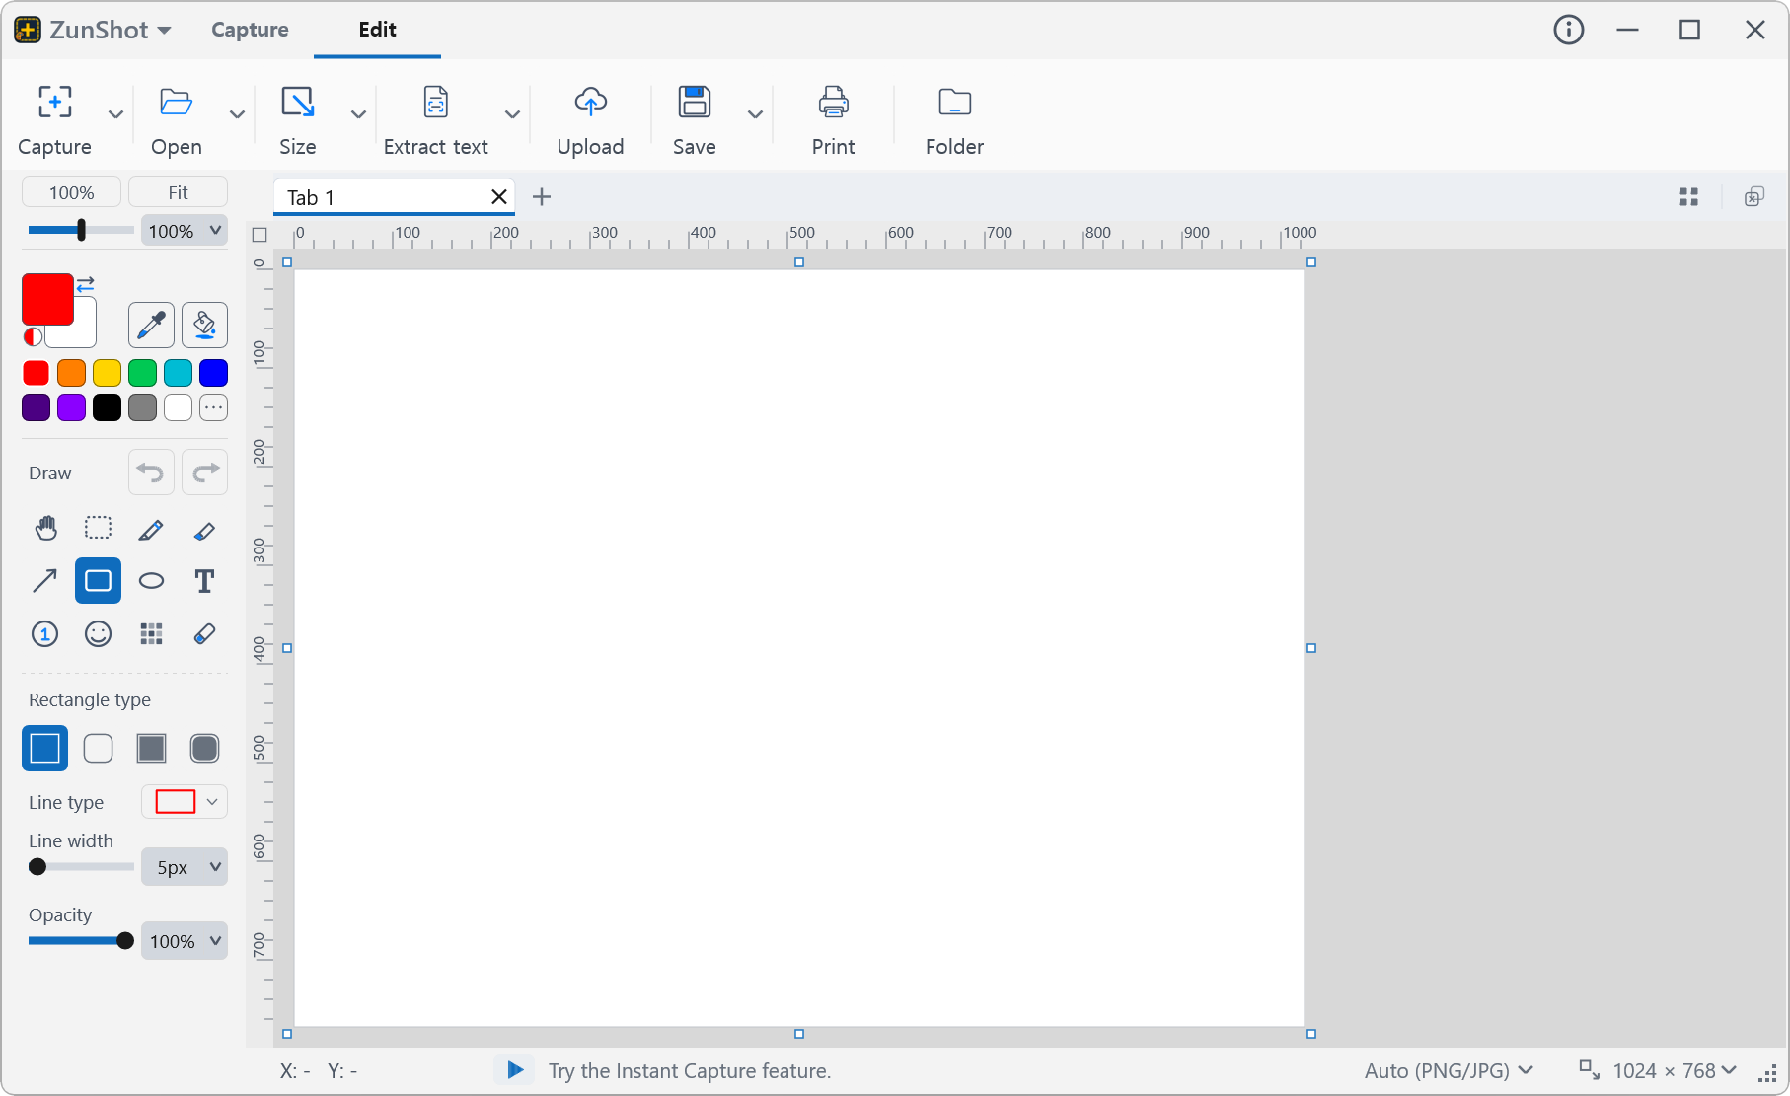The image size is (1790, 1096).
Task: Undo the last drawing action
Action: tap(151, 473)
